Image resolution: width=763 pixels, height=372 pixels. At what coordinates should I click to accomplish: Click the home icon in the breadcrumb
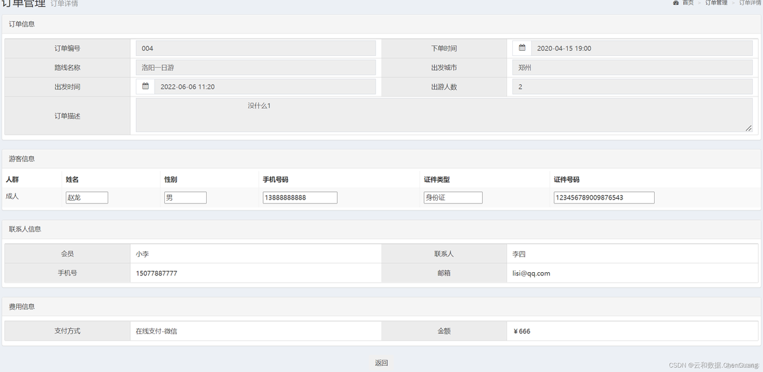coord(676,3)
